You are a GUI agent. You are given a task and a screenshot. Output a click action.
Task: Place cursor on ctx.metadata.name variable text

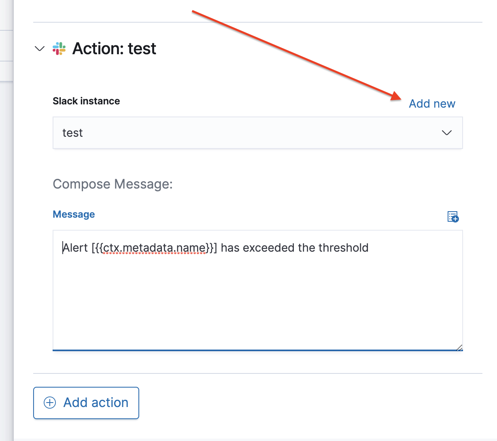pyautogui.click(x=155, y=248)
